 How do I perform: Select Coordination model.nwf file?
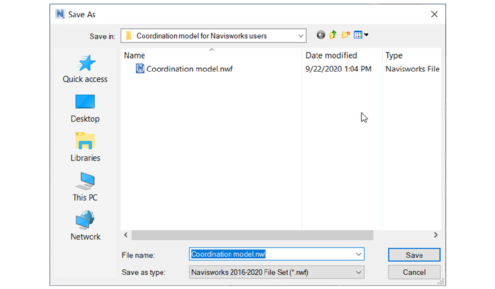click(x=189, y=69)
